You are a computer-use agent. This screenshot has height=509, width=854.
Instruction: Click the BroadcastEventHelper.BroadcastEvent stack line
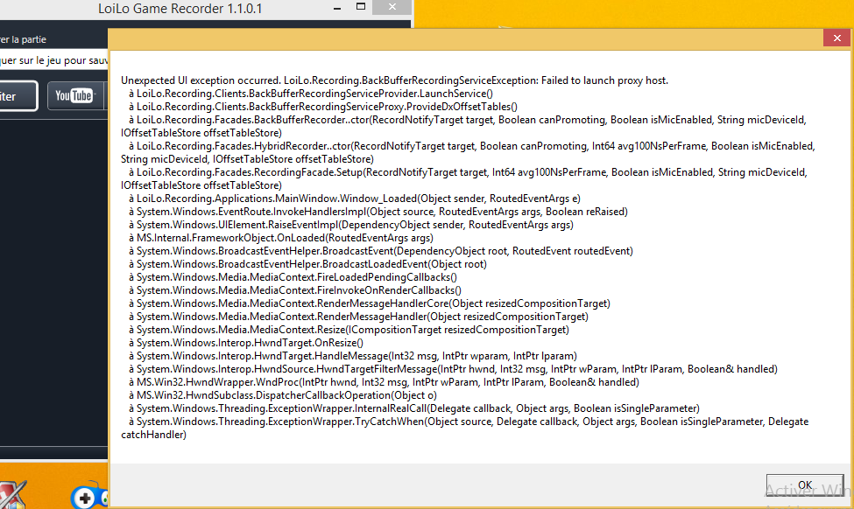pyautogui.click(x=381, y=251)
